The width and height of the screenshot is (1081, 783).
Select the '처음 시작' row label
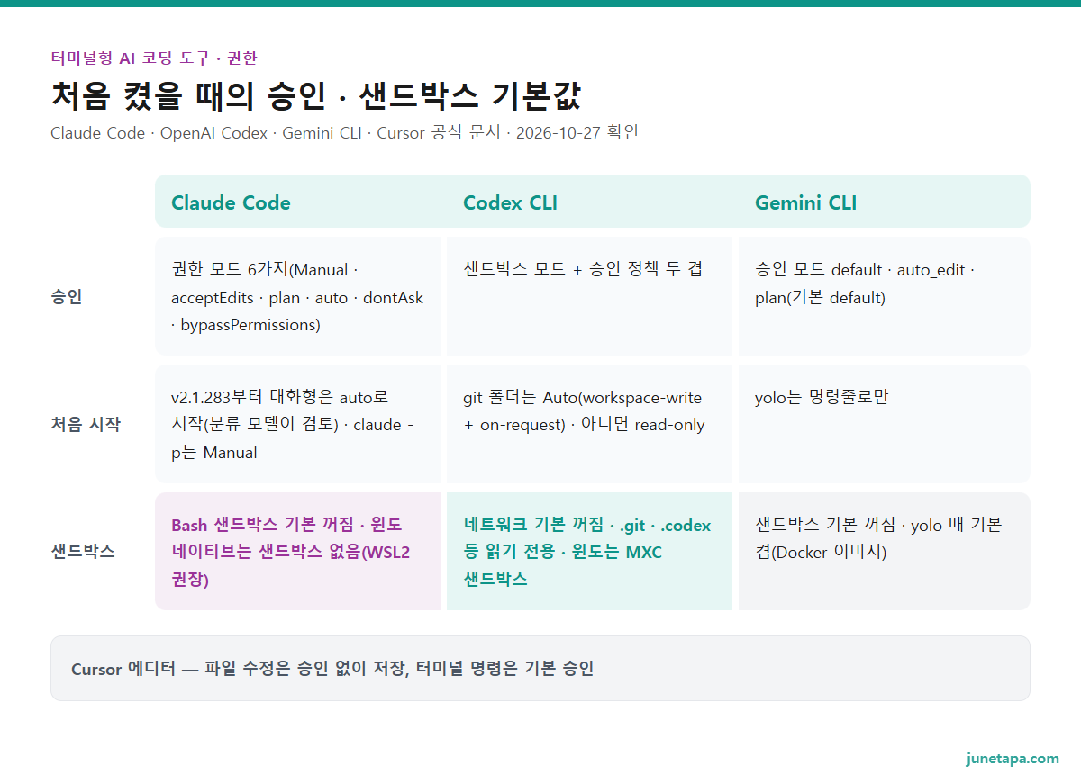pos(86,424)
